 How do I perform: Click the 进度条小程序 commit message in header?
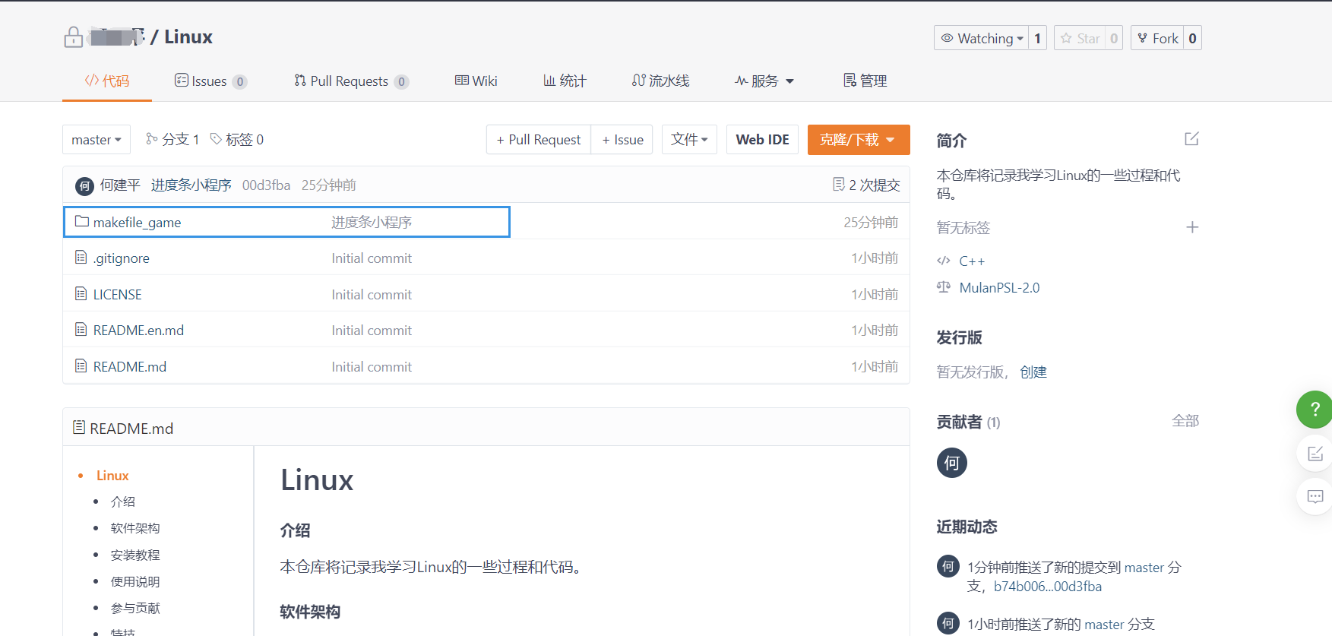tap(191, 185)
